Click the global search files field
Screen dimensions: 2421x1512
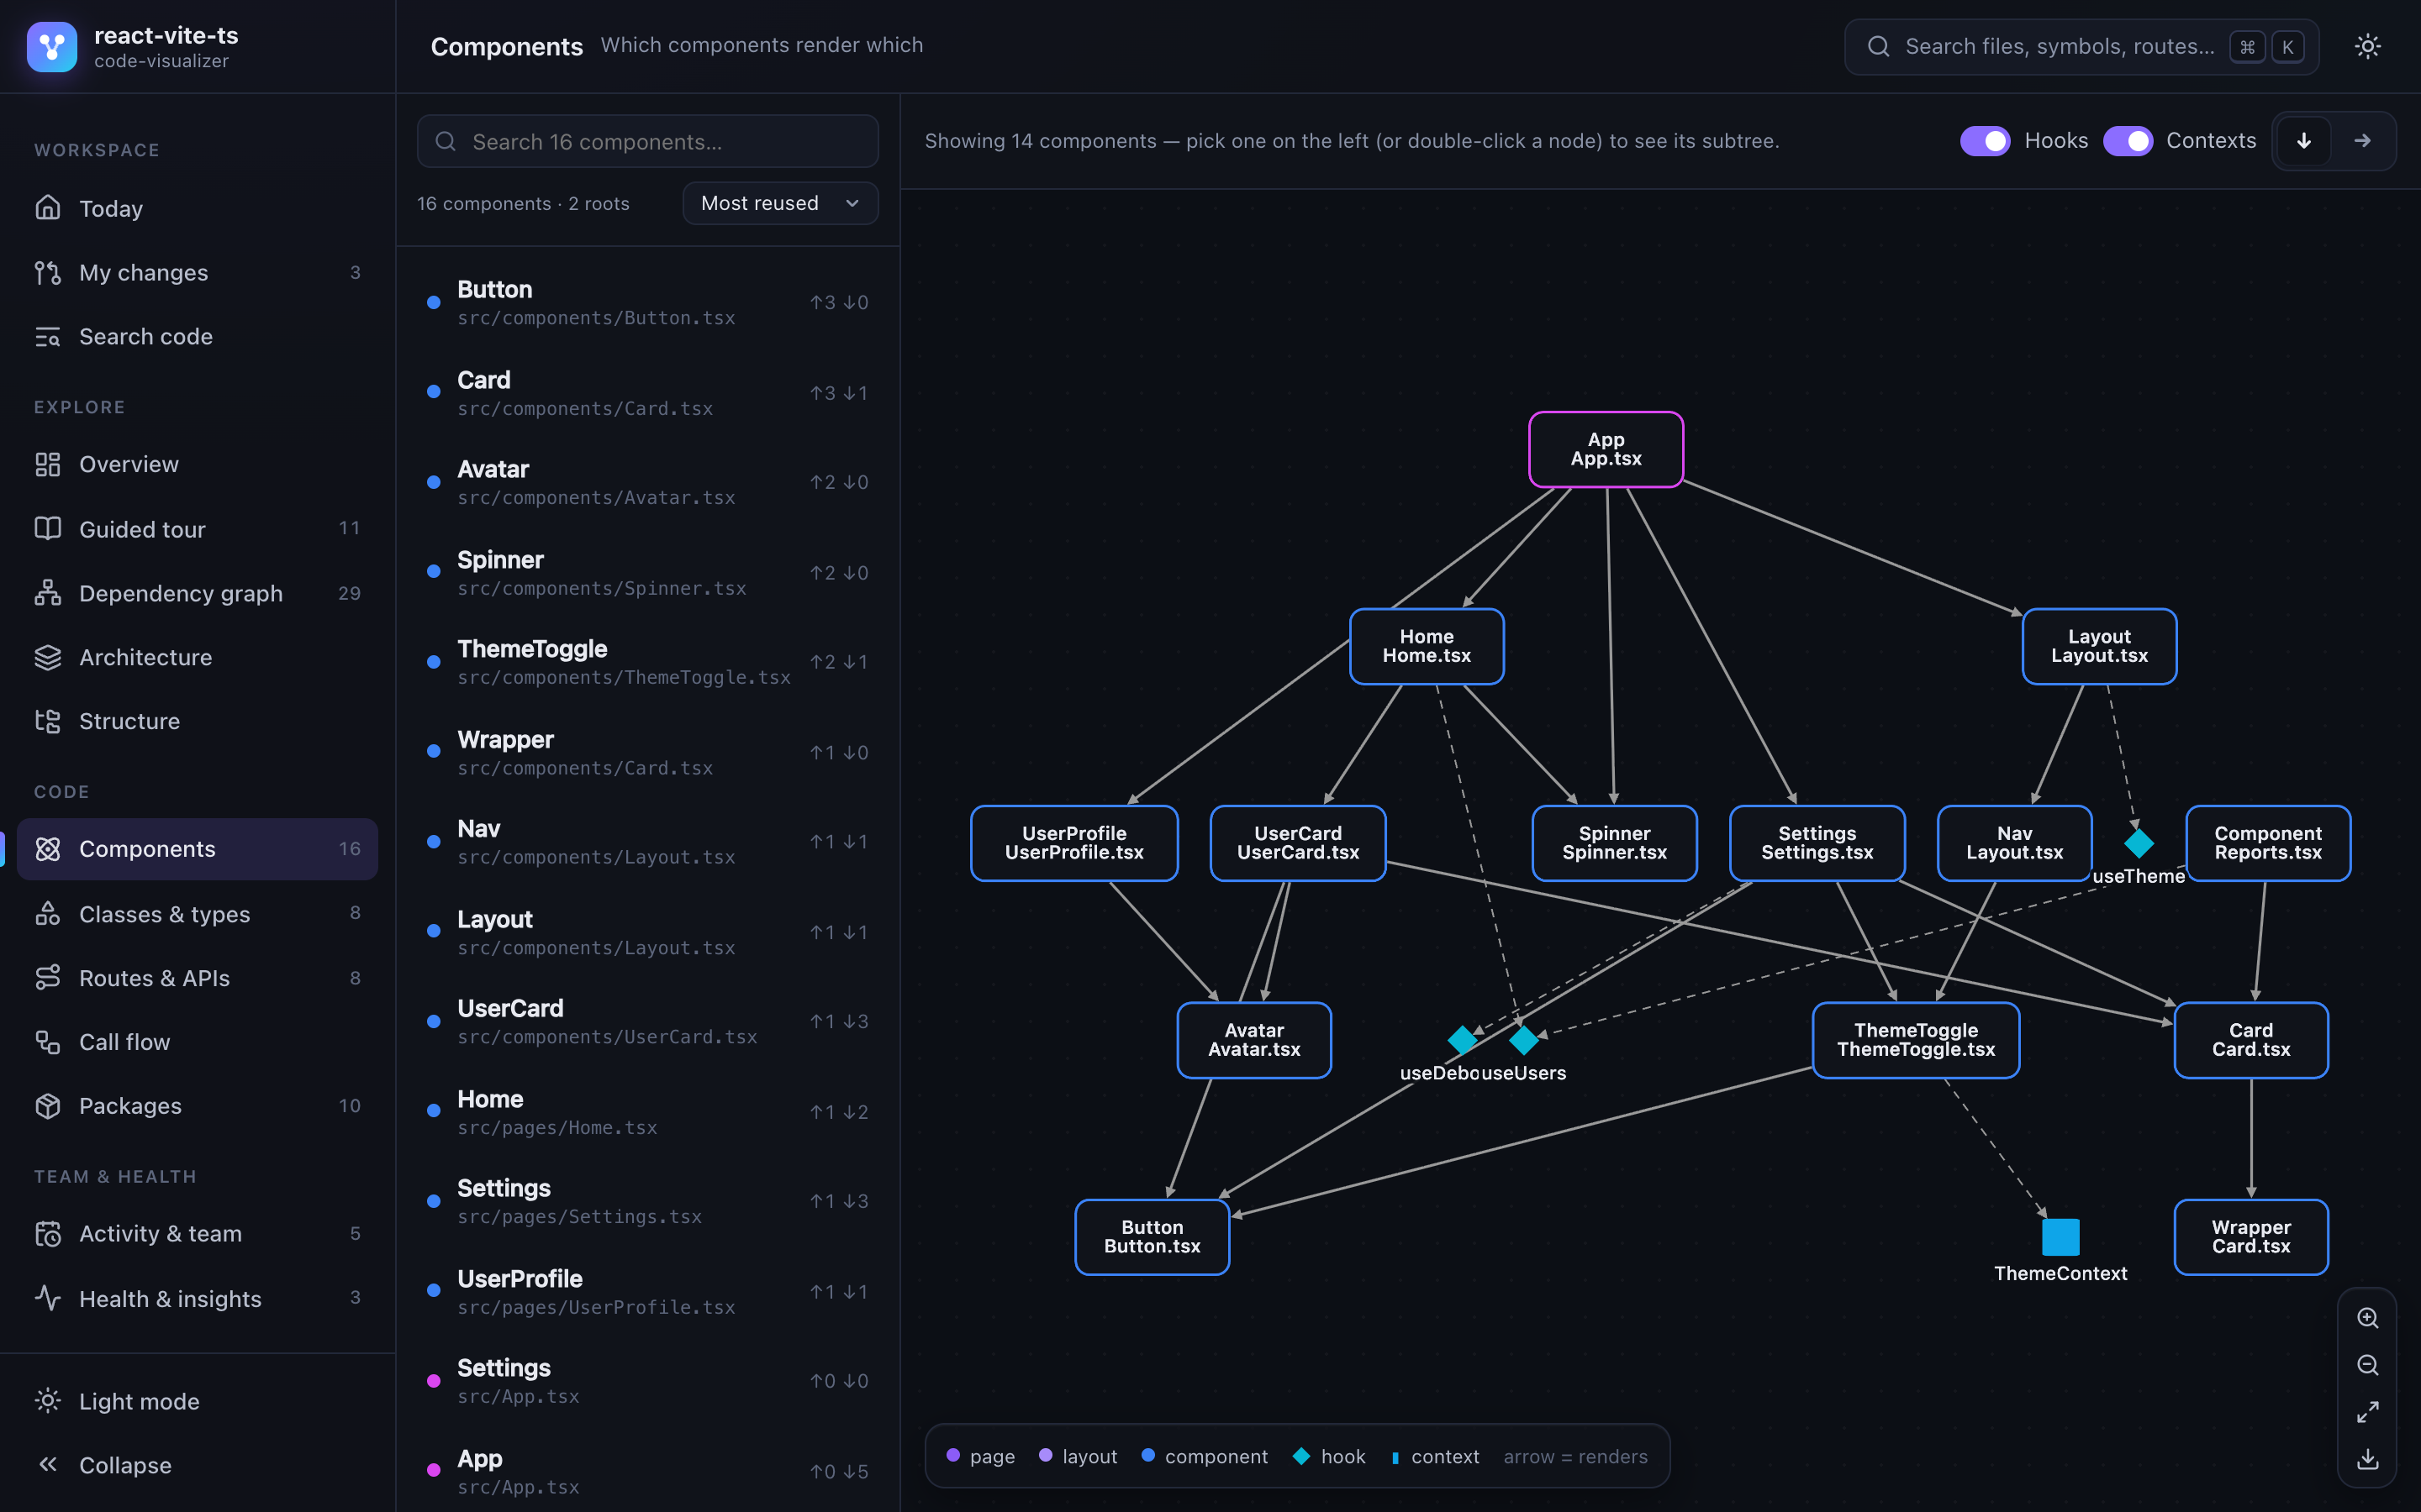coord(2082,46)
